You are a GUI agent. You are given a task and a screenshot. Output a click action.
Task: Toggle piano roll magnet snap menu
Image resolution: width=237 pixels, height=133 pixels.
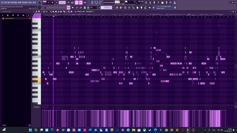click(39, 11)
